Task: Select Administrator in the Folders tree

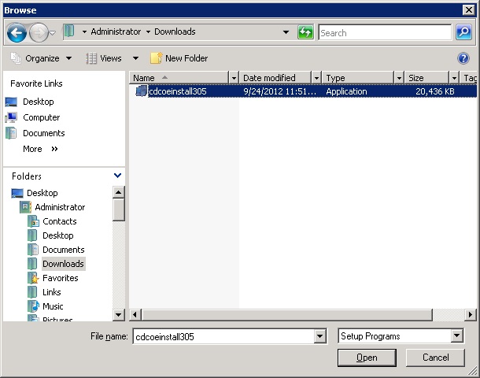Action: click(53, 207)
